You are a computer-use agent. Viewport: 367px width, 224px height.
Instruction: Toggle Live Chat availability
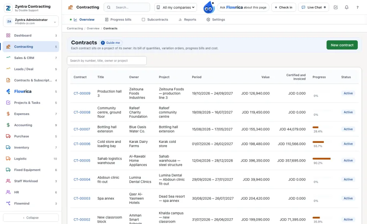313,7
